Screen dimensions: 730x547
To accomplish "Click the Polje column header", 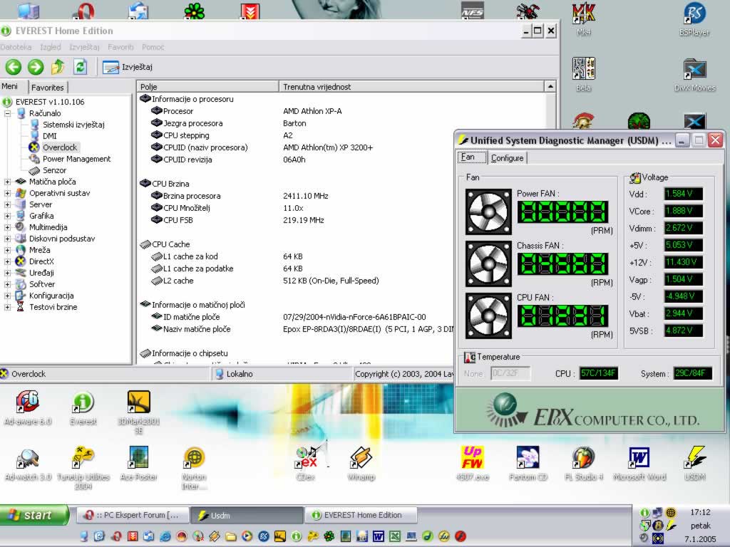I will click(207, 86).
